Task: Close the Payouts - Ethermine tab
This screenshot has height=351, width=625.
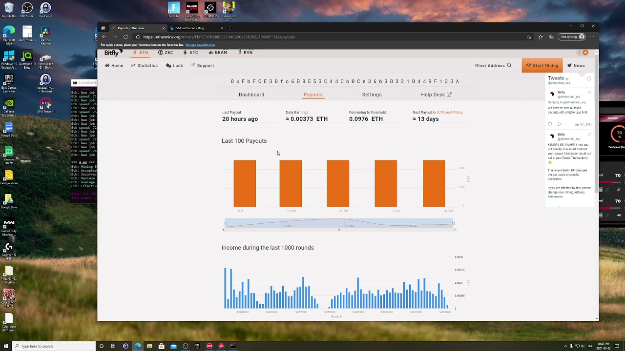Action: (x=163, y=28)
